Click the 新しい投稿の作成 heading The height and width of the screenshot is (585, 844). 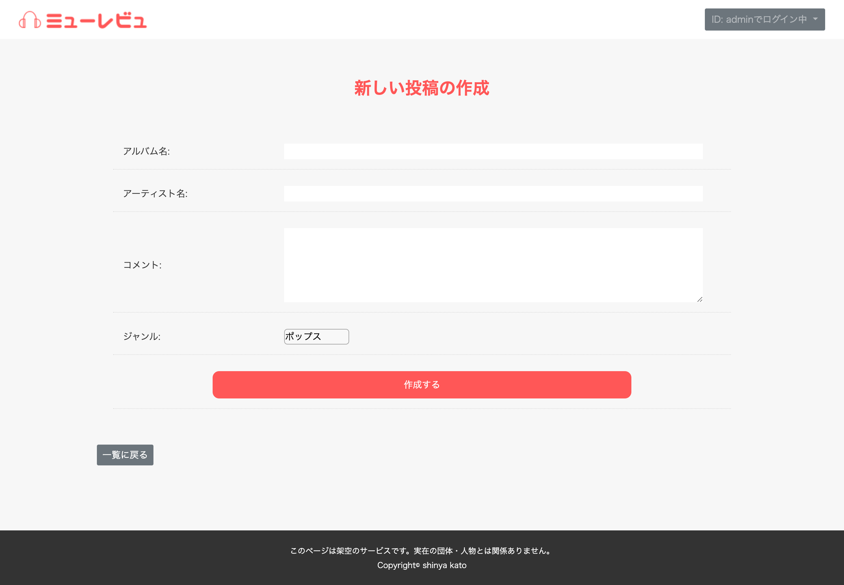tap(422, 88)
